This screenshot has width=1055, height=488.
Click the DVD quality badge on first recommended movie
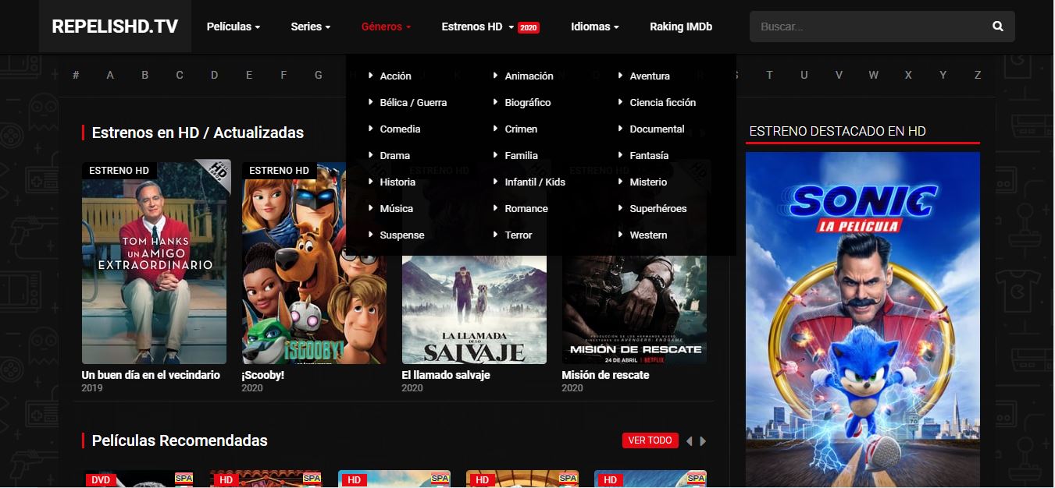point(100,479)
